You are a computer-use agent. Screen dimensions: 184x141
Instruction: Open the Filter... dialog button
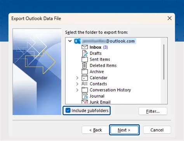tap(153, 111)
